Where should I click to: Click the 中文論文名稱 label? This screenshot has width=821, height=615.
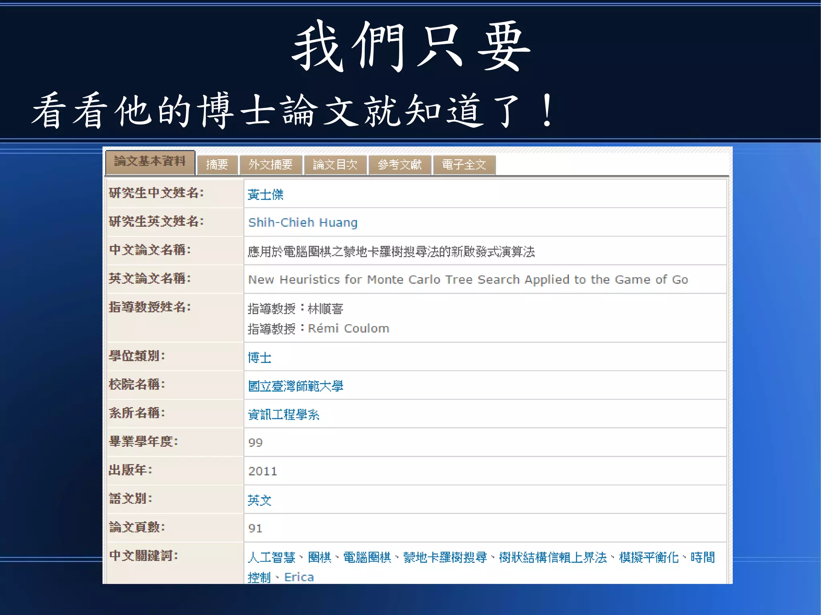[x=150, y=250]
